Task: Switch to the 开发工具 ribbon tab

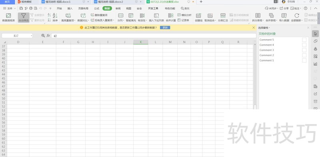Action: [x=153, y=8]
